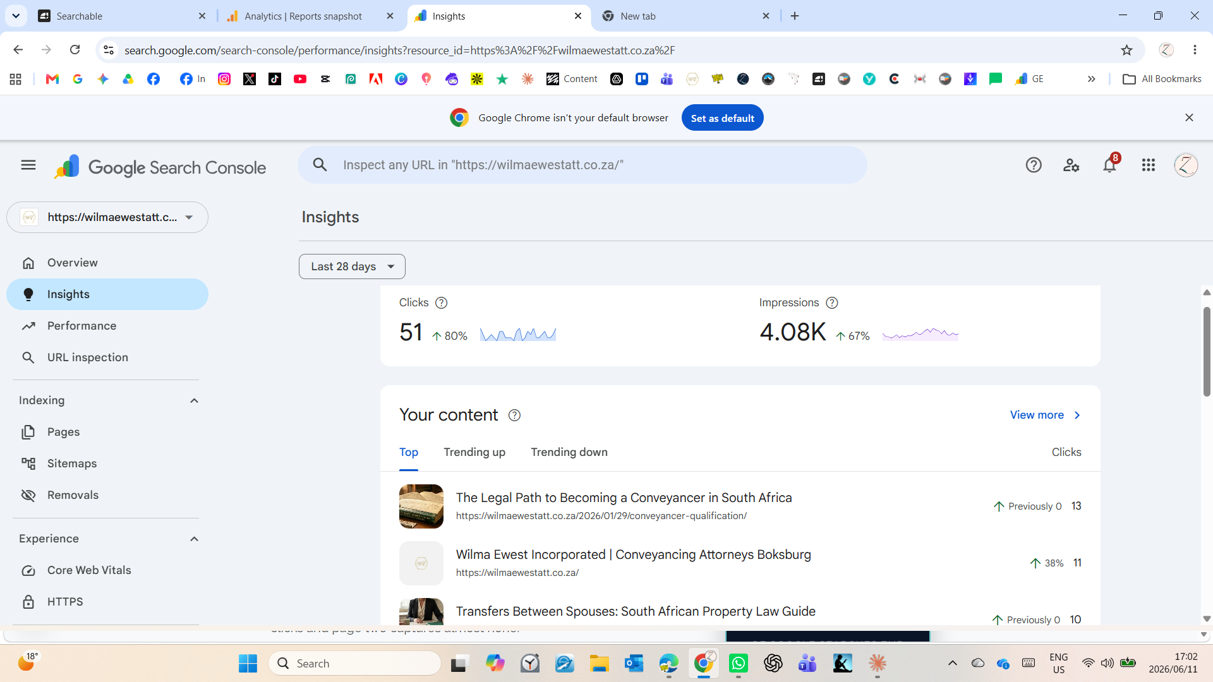1213x682 pixels.
Task: Bookmark this page with the star icon
Action: 1126,50
